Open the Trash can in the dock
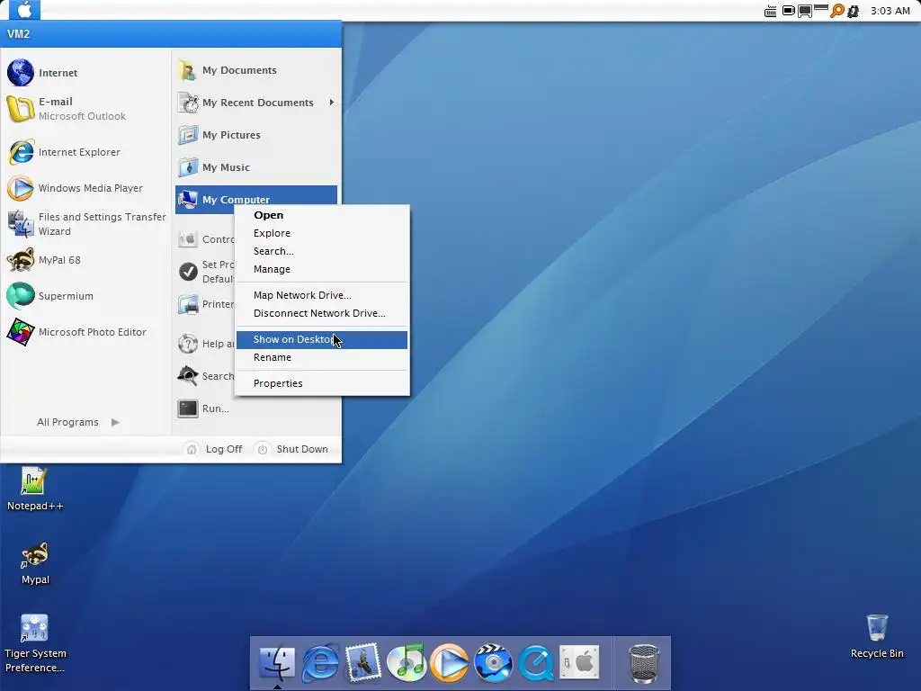This screenshot has width=921, height=691. [x=644, y=663]
